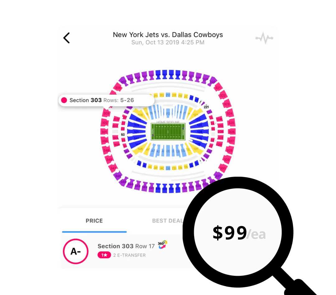Viewport: 336px width, 295px height.
Task: Tap the A- deal score badge
Action: point(76,251)
